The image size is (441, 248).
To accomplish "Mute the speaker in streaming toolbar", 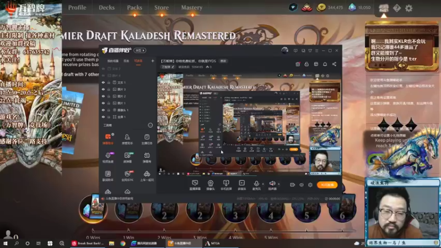I will click(272, 185).
